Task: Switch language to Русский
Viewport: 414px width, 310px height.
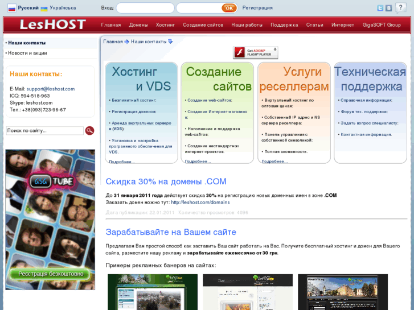Action: [28, 8]
